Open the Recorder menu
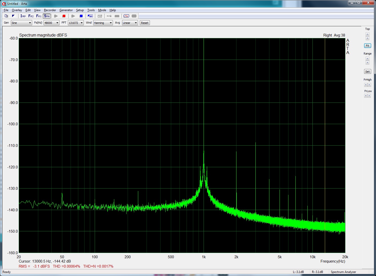This screenshot has width=376, height=276. (x=50, y=10)
